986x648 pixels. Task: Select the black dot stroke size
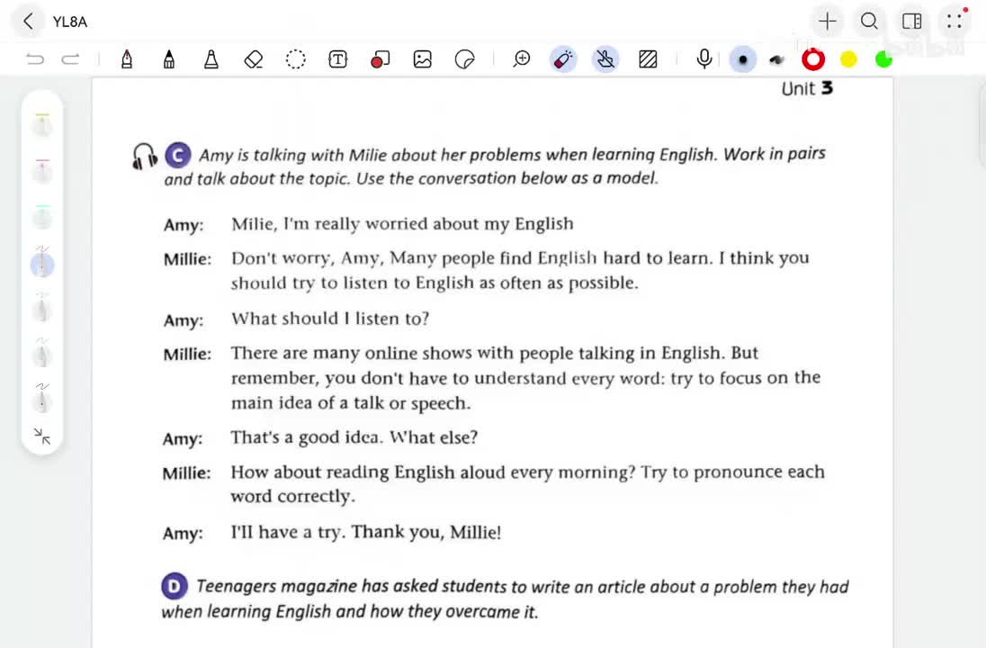(x=742, y=59)
